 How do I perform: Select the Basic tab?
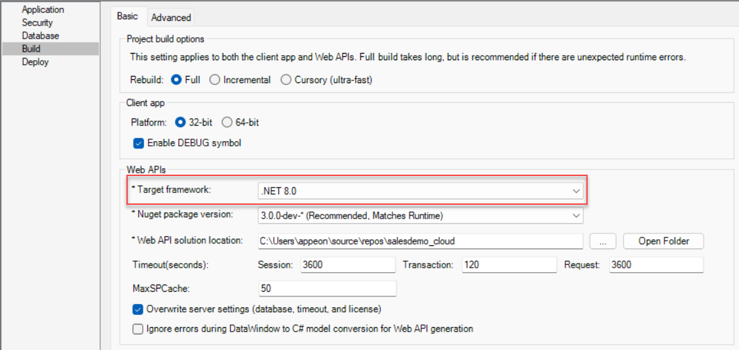click(x=127, y=17)
